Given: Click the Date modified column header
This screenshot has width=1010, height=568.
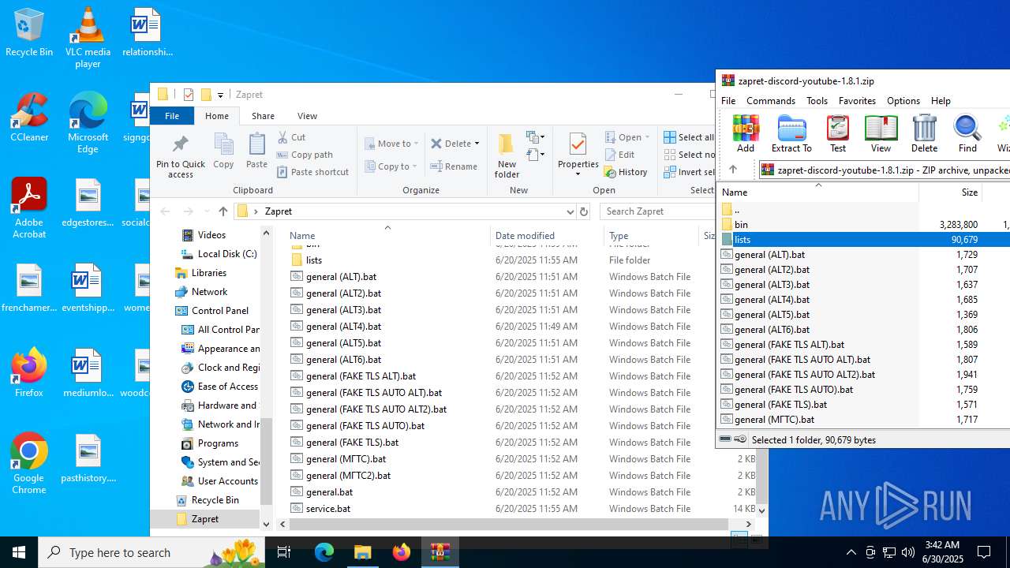Looking at the screenshot, I should pyautogui.click(x=547, y=235).
